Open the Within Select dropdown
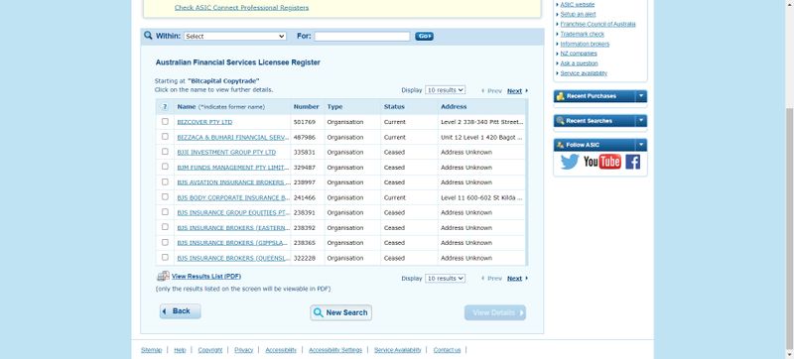Screen dimensions: 794x359 (x=235, y=37)
